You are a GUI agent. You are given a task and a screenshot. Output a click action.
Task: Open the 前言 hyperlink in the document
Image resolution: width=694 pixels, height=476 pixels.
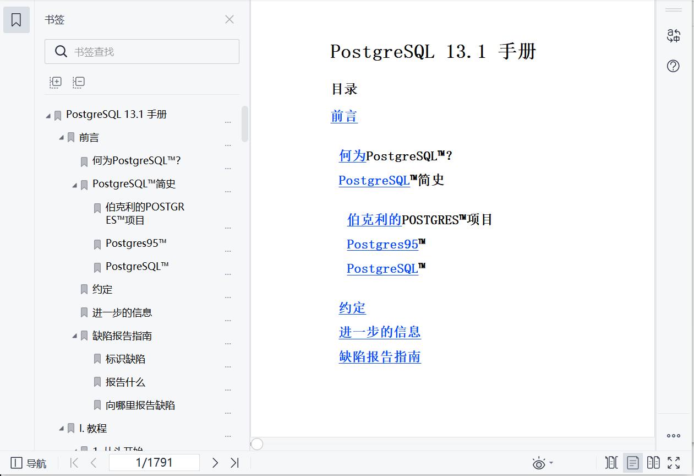click(344, 116)
